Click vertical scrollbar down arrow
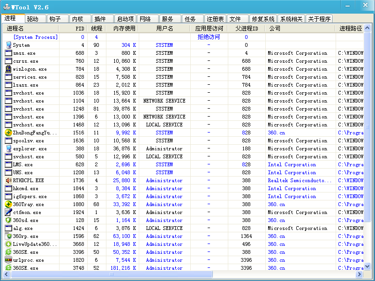 pos(367,266)
